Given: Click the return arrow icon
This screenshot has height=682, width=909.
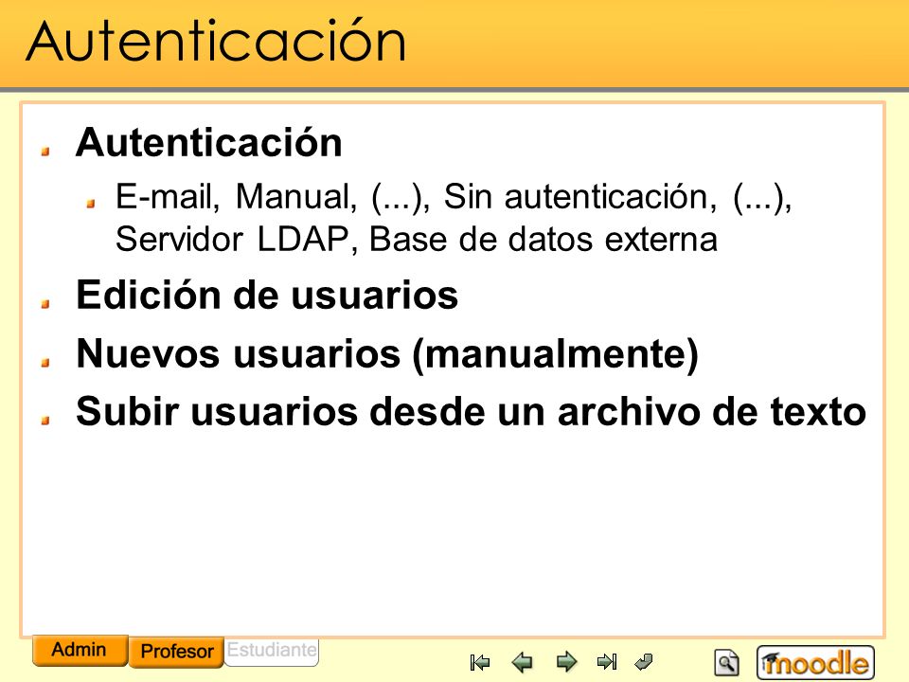Looking at the screenshot, I should coord(644,661).
